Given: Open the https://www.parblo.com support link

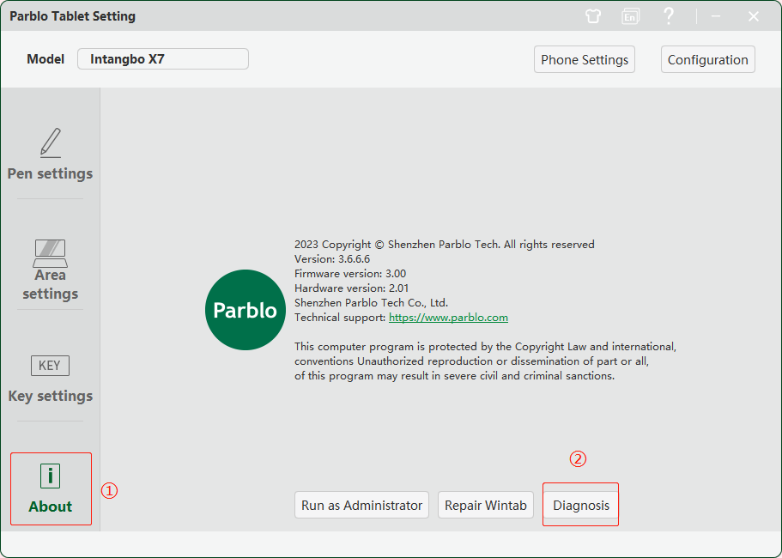Looking at the screenshot, I should click(448, 317).
